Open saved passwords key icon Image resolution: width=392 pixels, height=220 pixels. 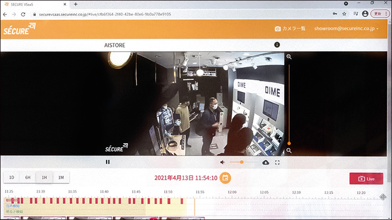pos(335,14)
